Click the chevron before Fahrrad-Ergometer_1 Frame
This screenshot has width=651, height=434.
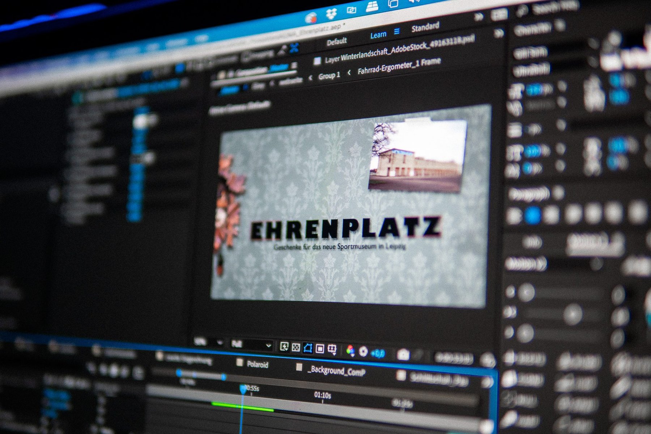pos(349,73)
